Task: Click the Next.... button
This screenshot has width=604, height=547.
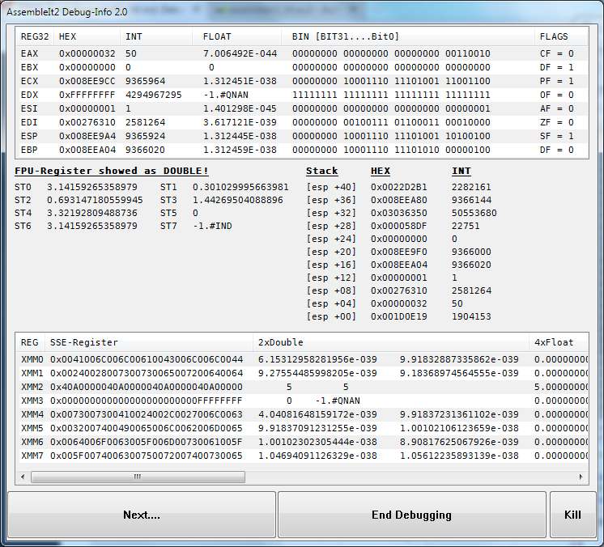Action: coord(142,515)
